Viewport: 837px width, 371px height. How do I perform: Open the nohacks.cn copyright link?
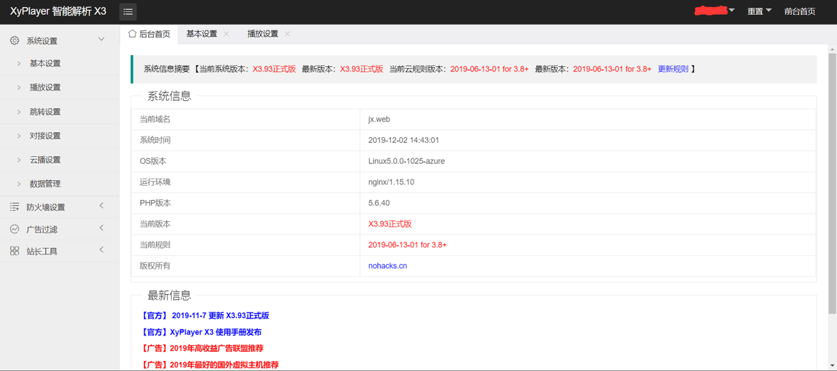click(387, 265)
